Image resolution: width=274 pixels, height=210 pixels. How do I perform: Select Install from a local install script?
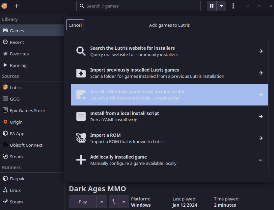[x=170, y=116]
